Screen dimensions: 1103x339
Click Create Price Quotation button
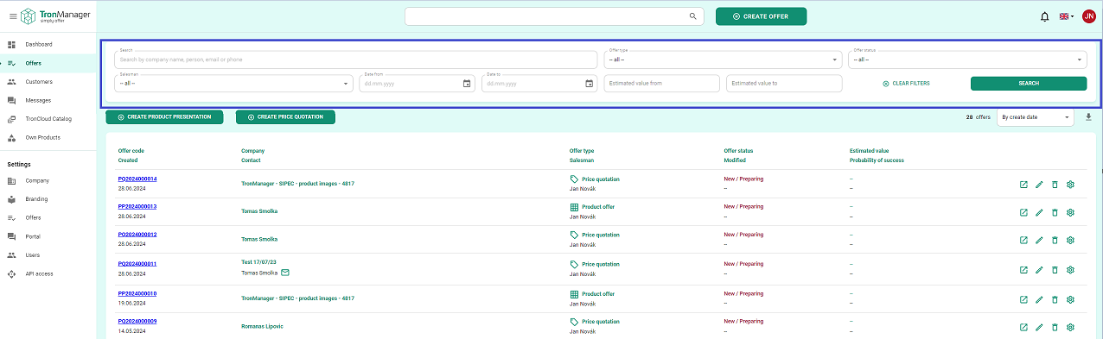point(285,116)
